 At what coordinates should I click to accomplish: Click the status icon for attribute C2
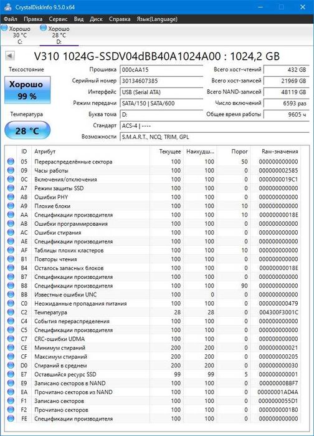[x=11, y=312]
